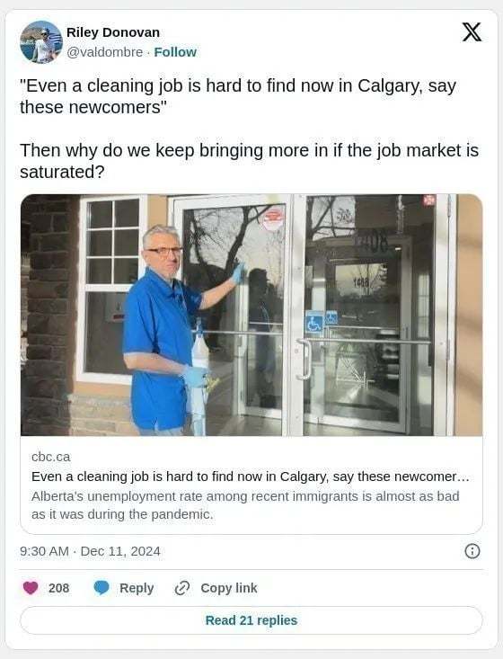Click the X logo icon
Image resolution: width=503 pixels, height=659 pixels.
pyautogui.click(x=472, y=32)
